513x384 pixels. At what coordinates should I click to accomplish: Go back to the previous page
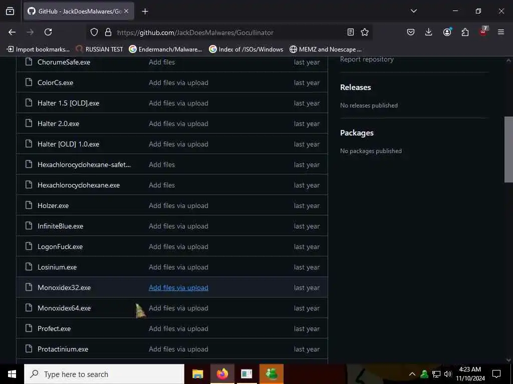tap(12, 32)
